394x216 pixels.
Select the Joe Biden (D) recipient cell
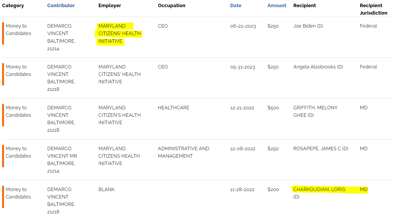[x=308, y=26]
